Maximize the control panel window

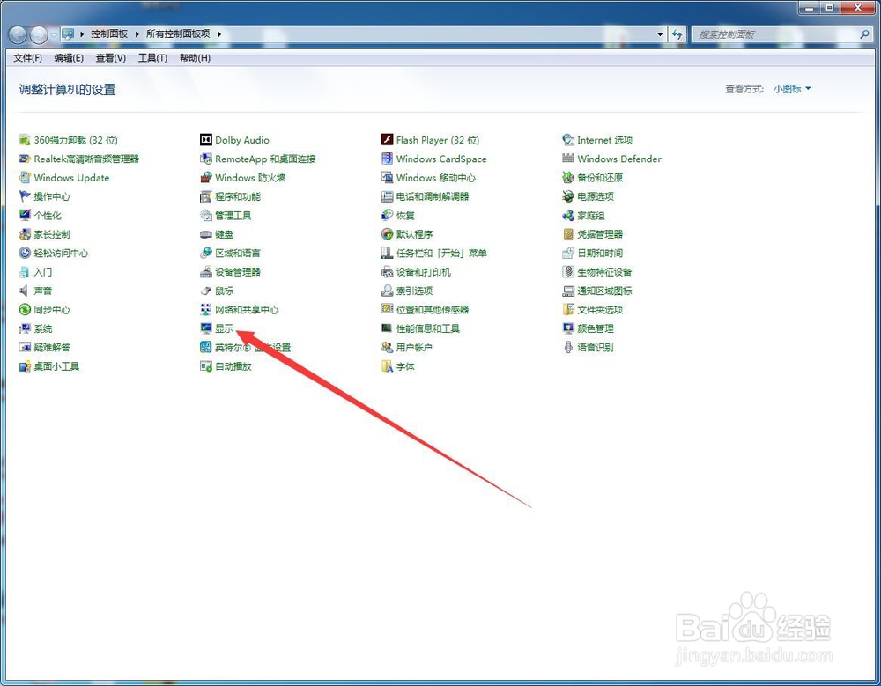829,7
